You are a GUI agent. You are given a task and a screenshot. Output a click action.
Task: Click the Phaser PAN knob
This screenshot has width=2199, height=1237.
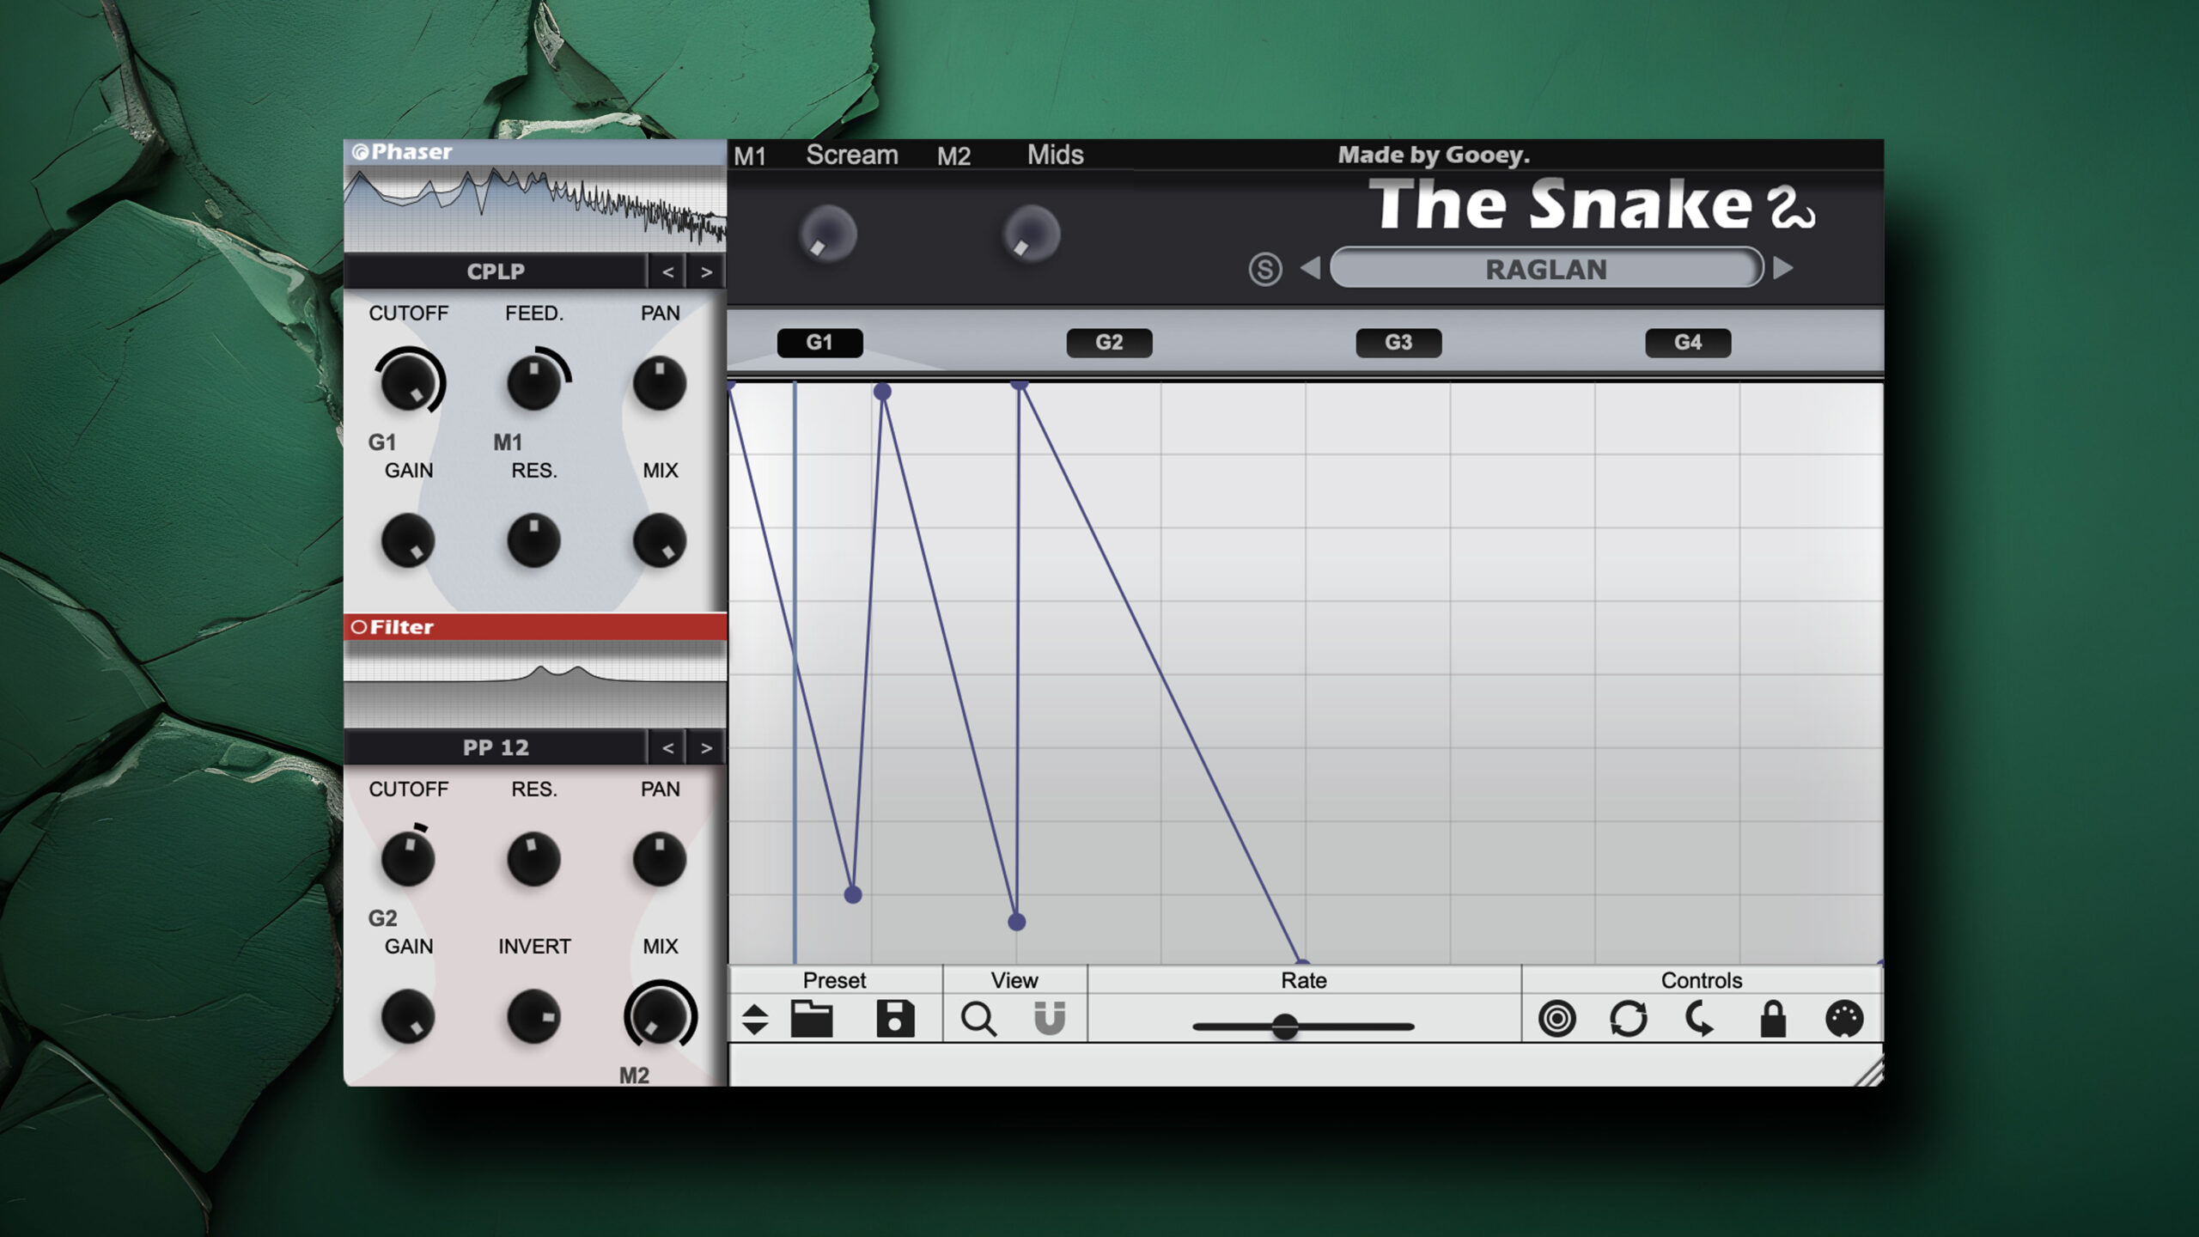pyautogui.click(x=659, y=382)
